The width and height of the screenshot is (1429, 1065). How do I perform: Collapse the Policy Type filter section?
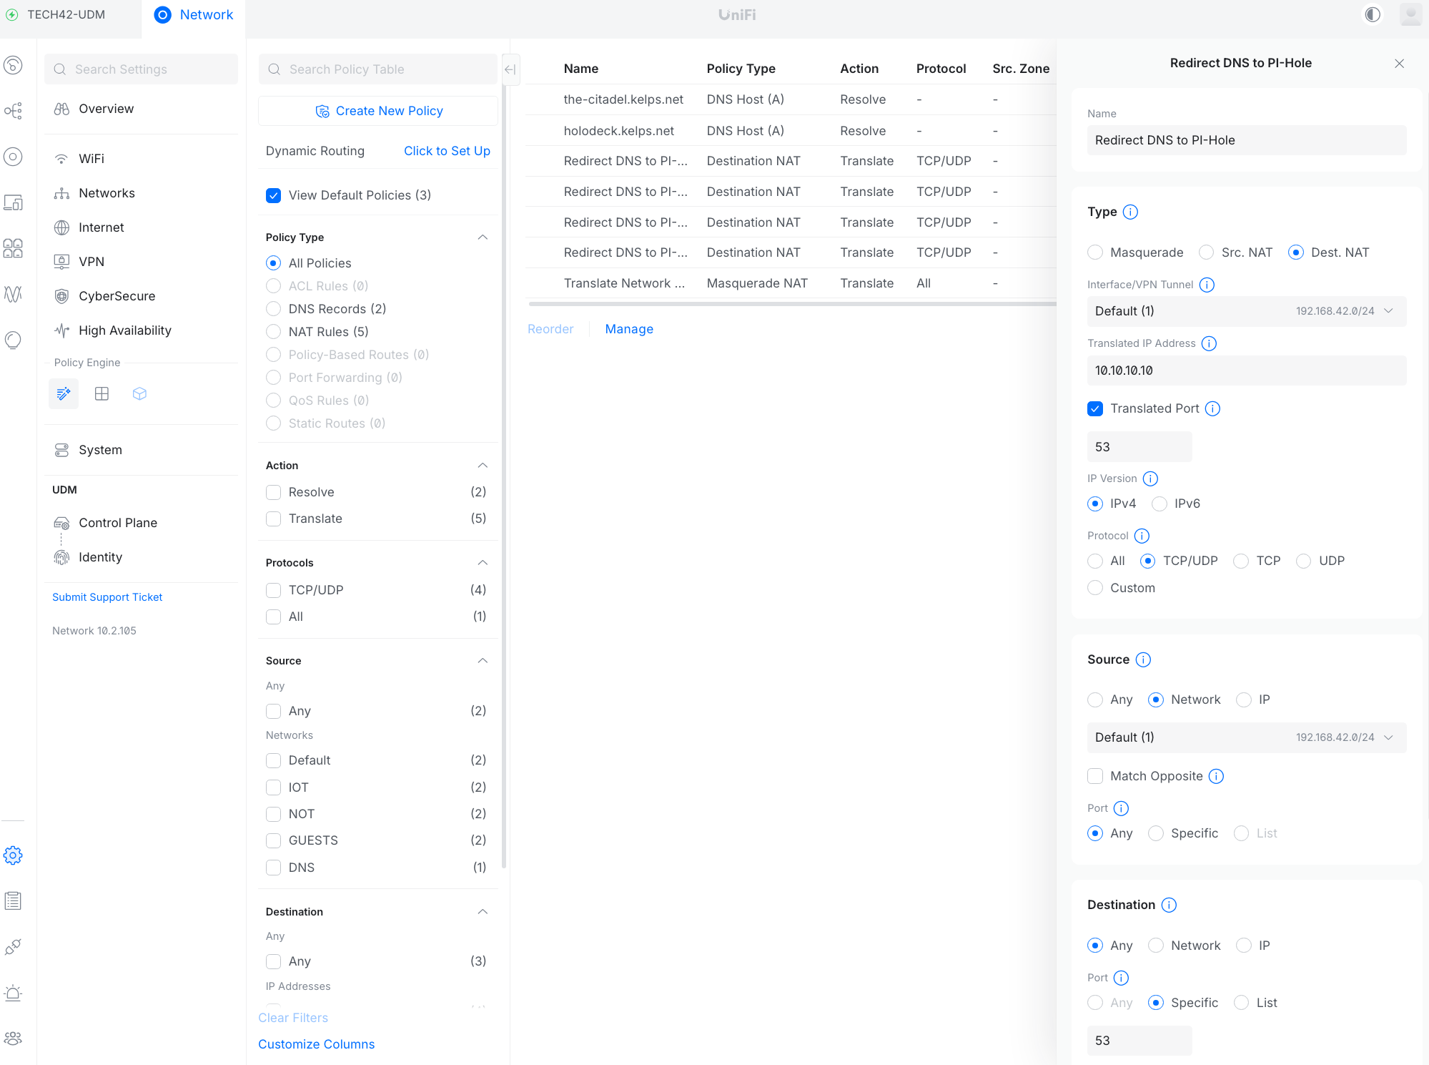click(x=483, y=237)
